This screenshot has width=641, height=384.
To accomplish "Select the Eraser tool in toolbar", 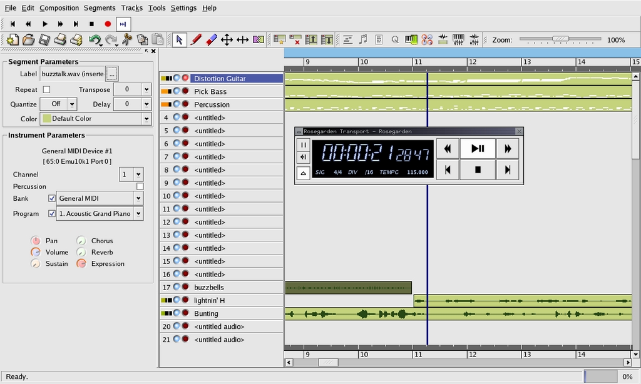I will point(211,40).
